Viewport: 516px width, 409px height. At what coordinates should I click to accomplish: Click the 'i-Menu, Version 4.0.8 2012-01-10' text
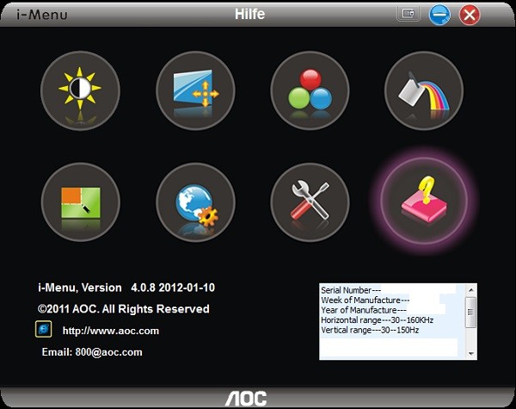pyautogui.click(x=126, y=288)
